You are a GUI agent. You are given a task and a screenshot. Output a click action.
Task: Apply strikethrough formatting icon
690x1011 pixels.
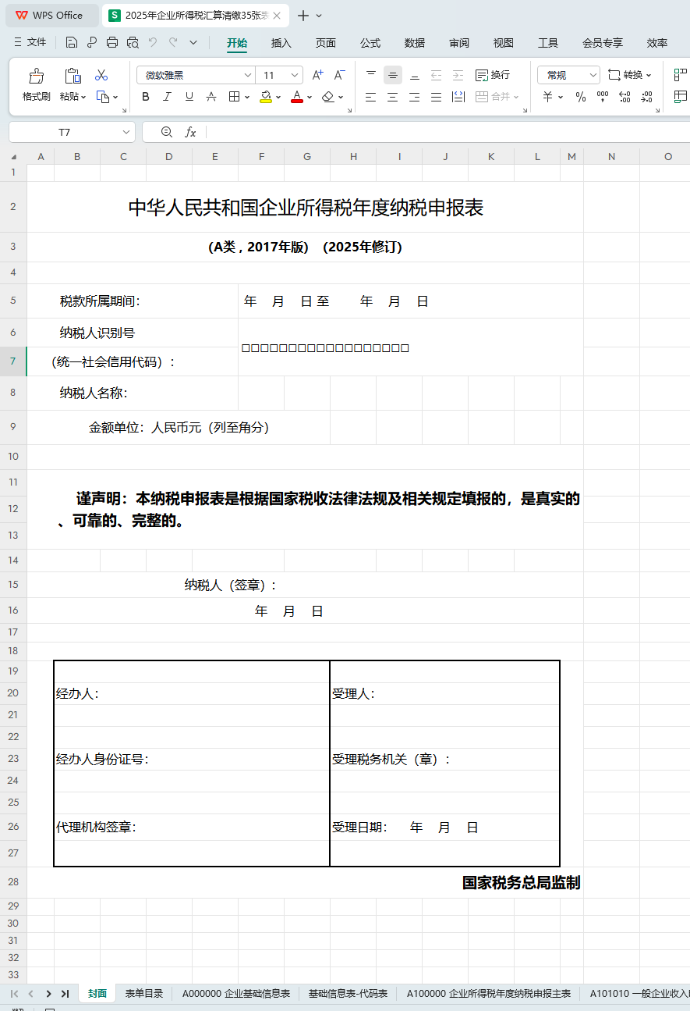click(x=211, y=97)
